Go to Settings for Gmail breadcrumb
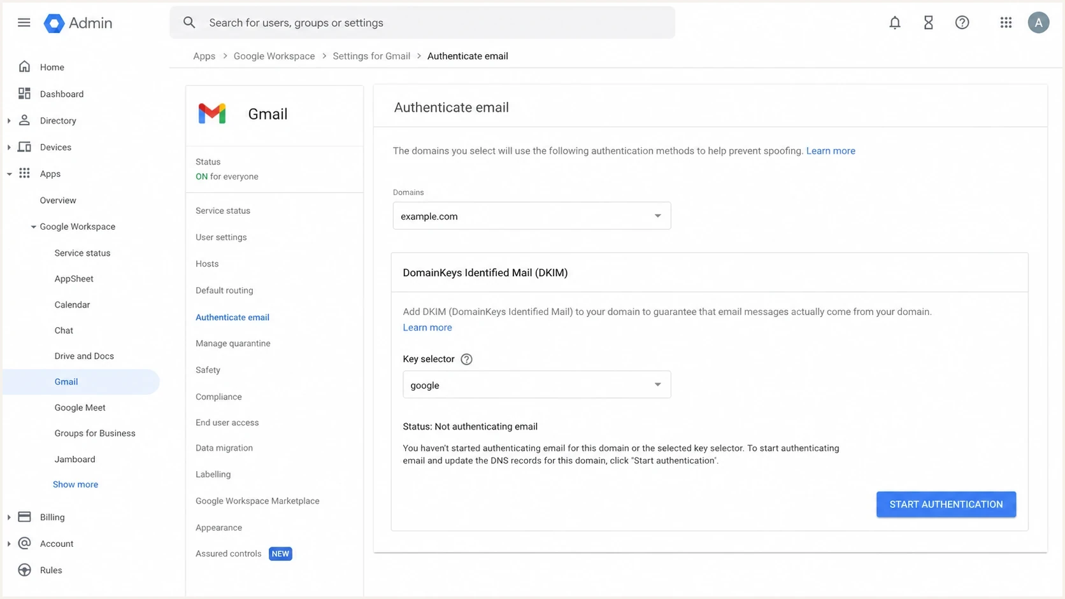The height and width of the screenshot is (599, 1065). pos(371,56)
